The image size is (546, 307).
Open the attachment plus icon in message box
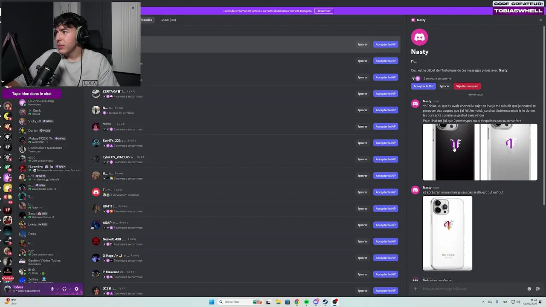point(415,289)
